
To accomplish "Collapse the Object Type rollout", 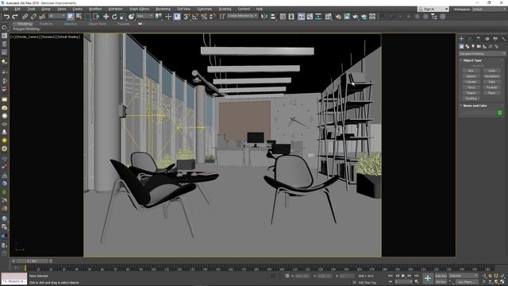I will click(x=472, y=60).
